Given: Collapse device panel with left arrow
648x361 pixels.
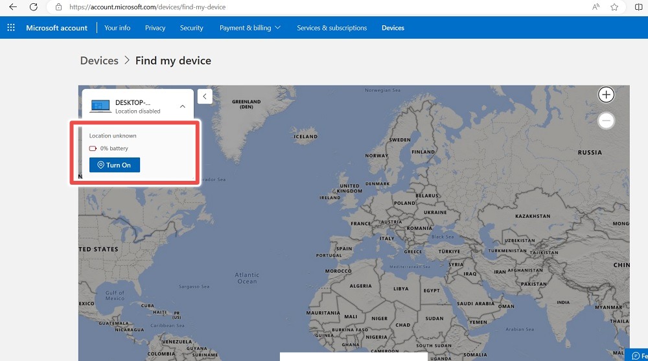Looking at the screenshot, I should tap(205, 97).
